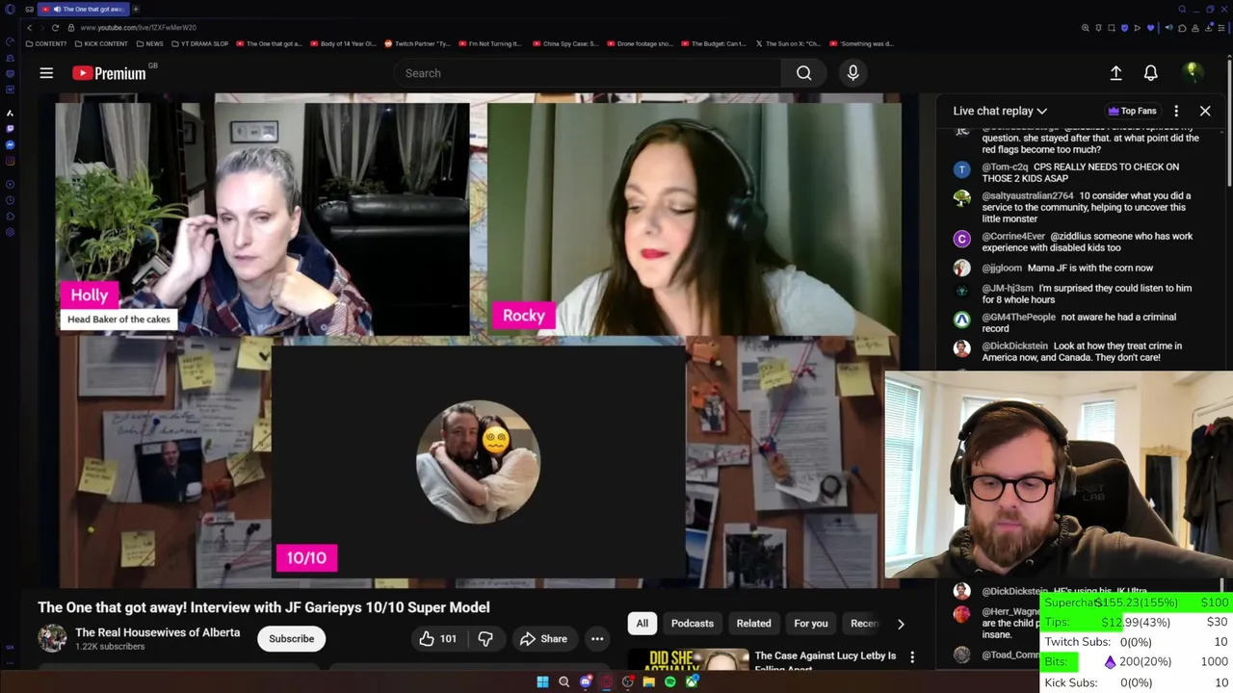
Task: Open Spotify from the taskbar
Action: (669, 682)
